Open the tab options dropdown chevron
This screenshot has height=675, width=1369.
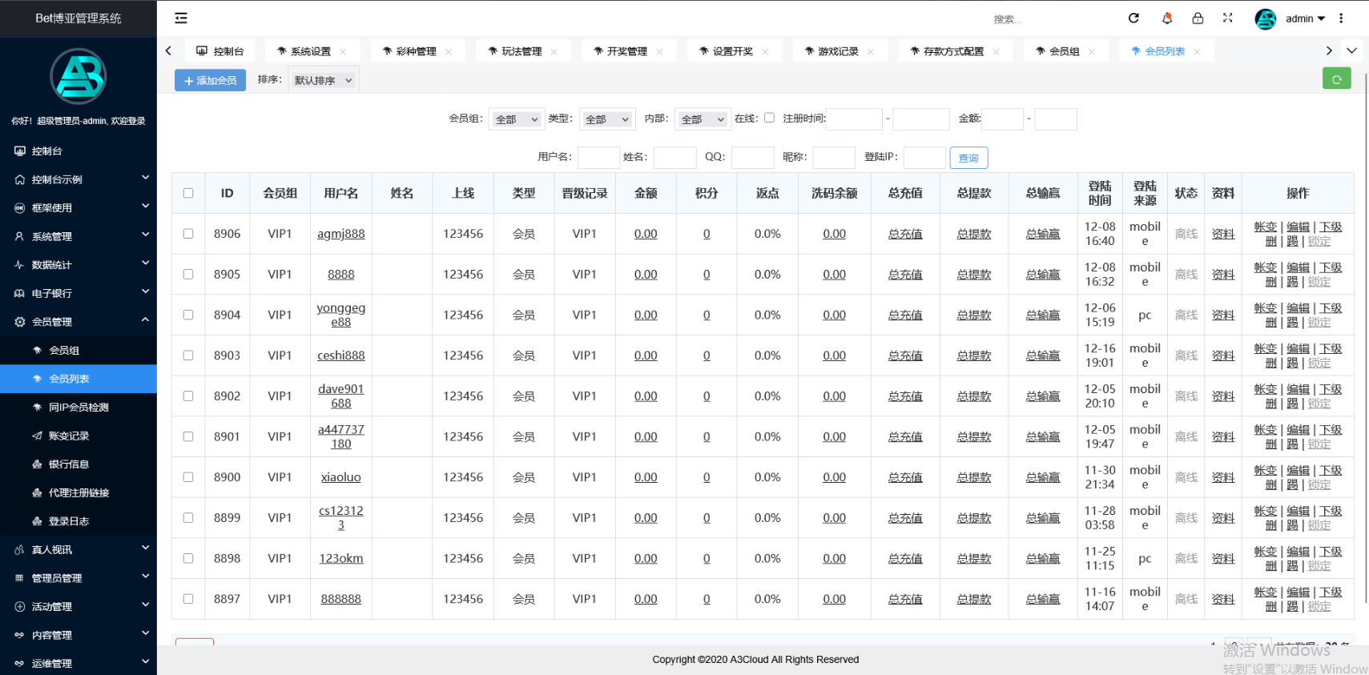pos(1352,50)
